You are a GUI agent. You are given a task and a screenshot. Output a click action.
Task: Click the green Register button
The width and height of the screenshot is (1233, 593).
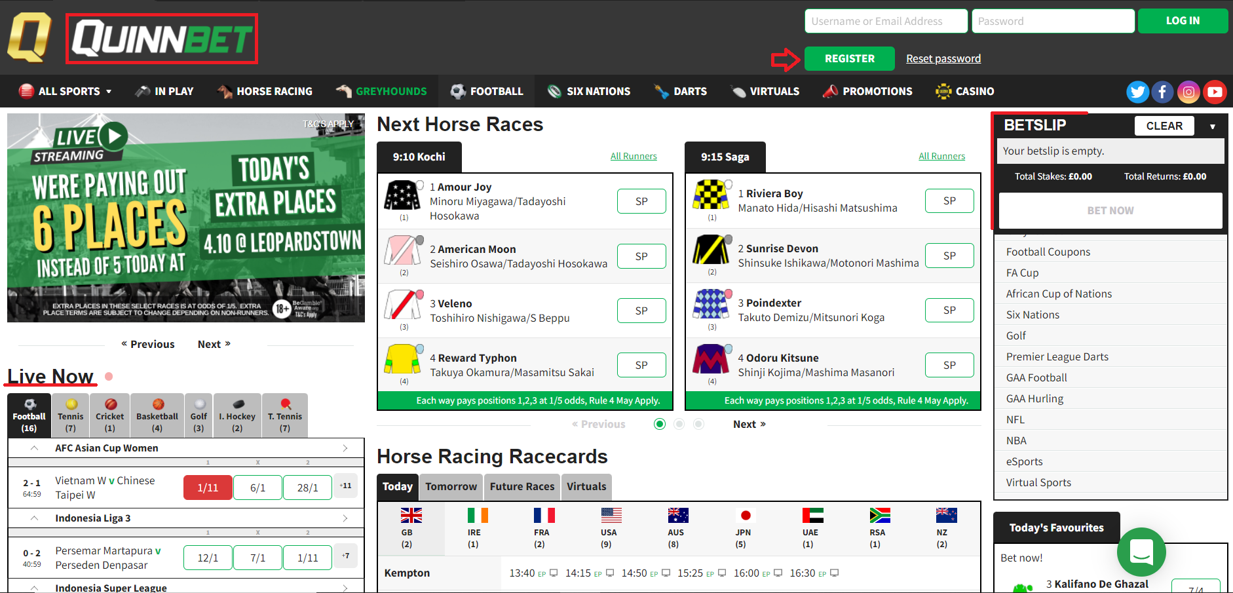click(x=850, y=58)
